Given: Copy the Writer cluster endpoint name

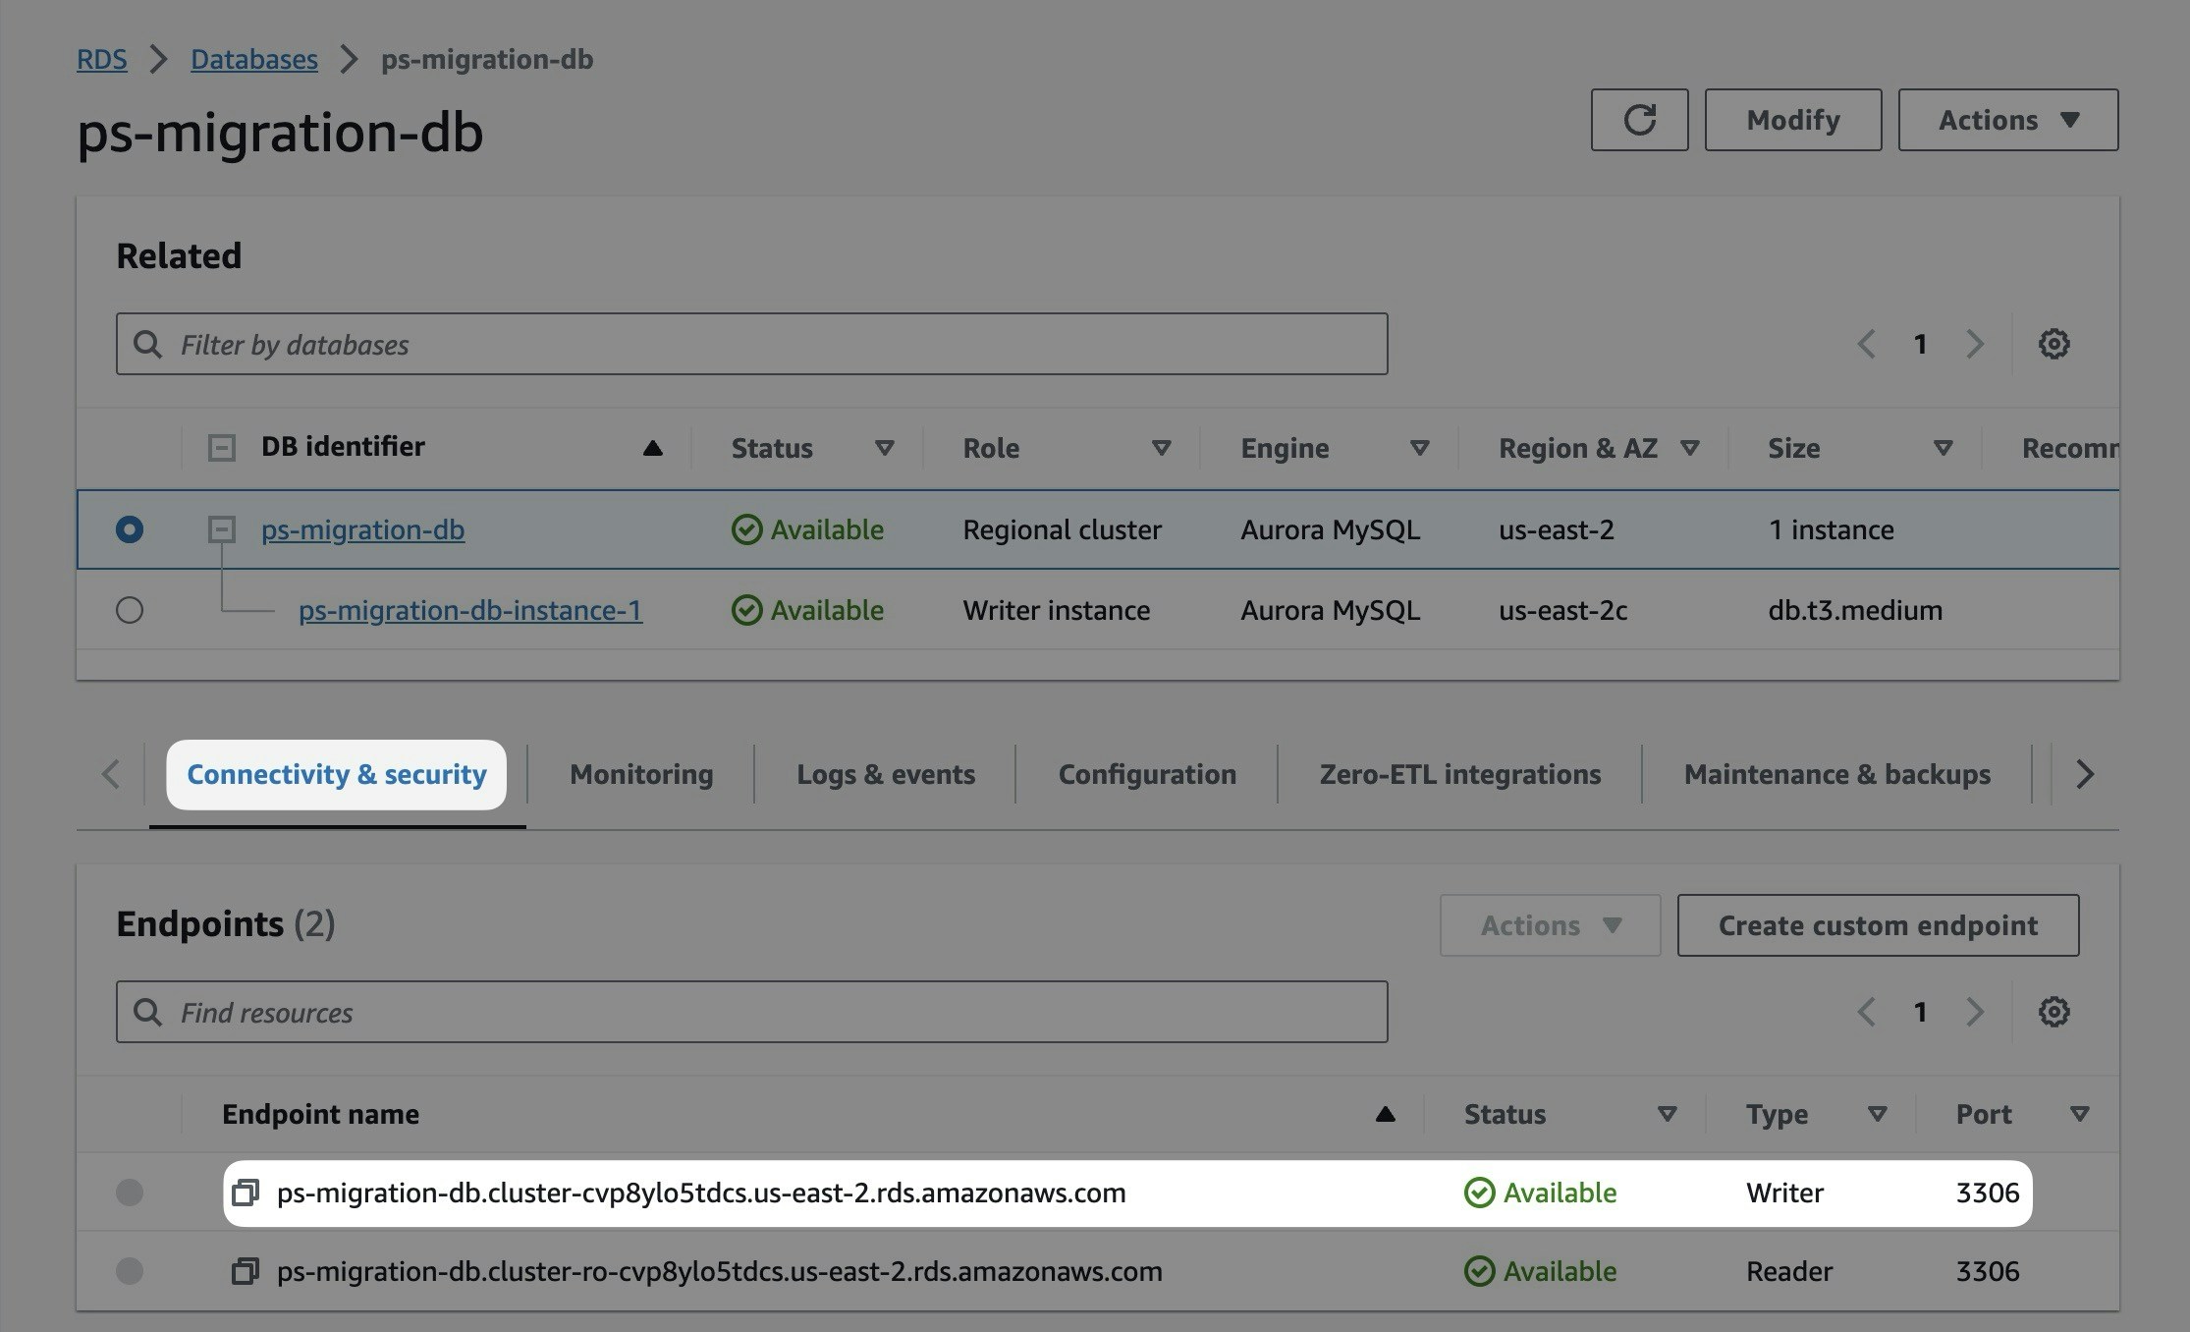Looking at the screenshot, I should coord(245,1193).
